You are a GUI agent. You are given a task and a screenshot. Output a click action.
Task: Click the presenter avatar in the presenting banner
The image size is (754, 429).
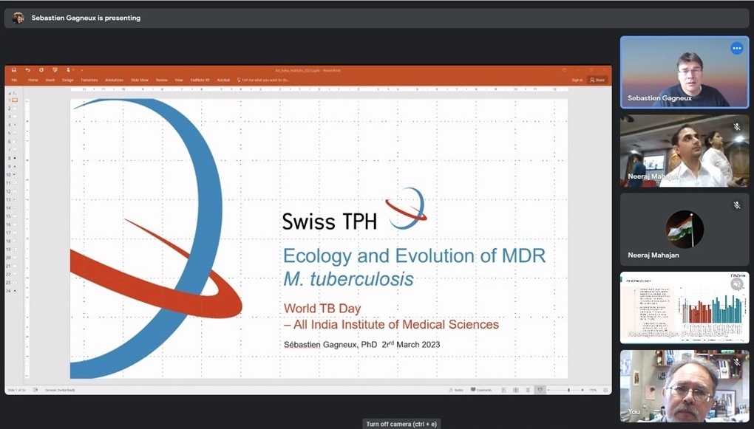[18, 18]
